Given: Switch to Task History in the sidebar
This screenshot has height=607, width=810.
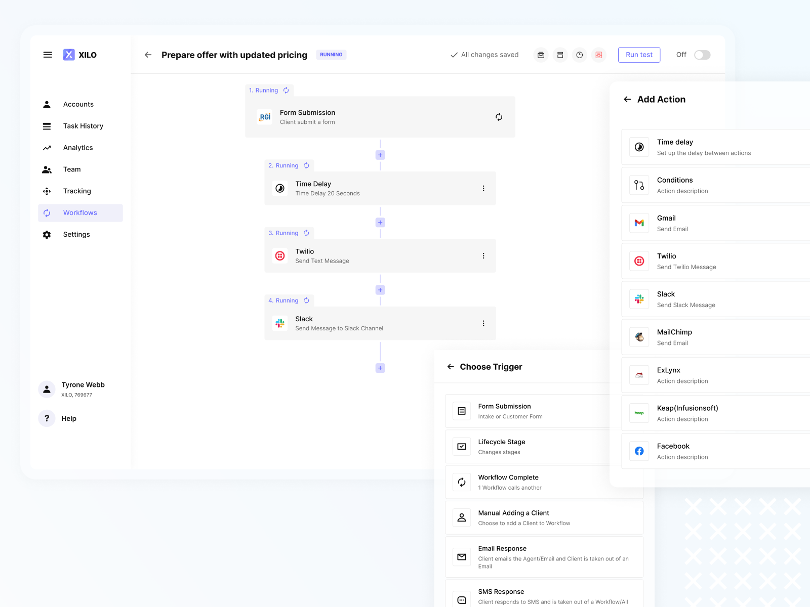Looking at the screenshot, I should [x=83, y=126].
